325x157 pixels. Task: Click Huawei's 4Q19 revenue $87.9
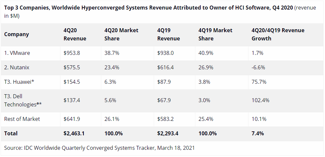(164, 82)
